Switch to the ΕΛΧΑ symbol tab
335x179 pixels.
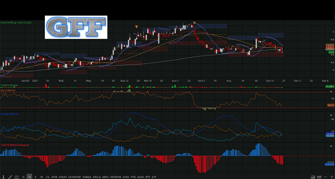point(126,177)
